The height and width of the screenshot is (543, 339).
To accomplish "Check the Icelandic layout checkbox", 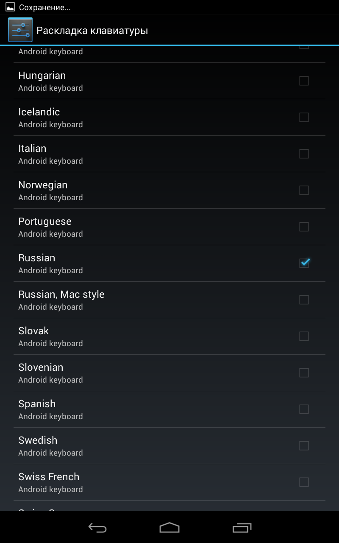I will pyautogui.click(x=304, y=117).
